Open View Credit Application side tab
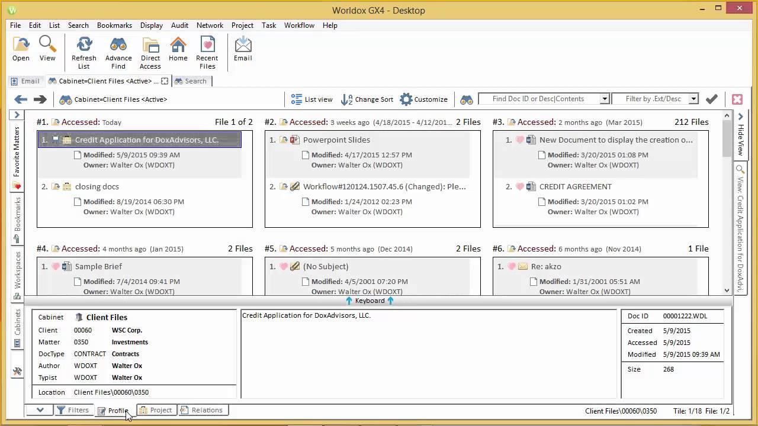 (740, 230)
